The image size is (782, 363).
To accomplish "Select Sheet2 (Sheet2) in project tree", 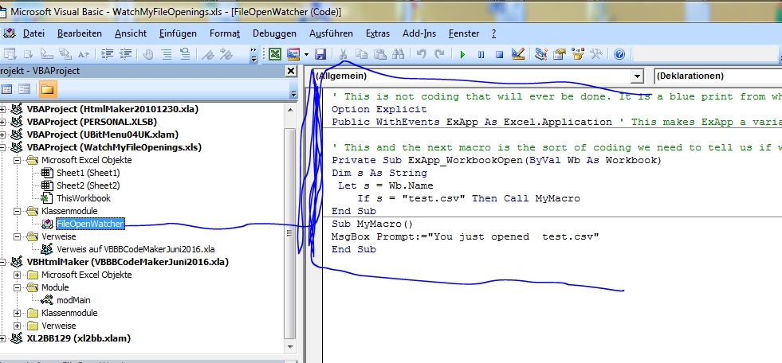I will click(x=88, y=185).
